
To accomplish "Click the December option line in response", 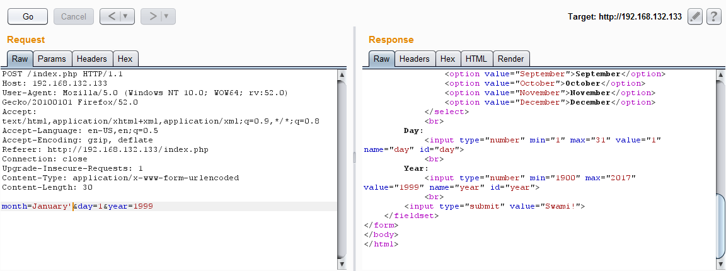I will pyautogui.click(x=550, y=102).
